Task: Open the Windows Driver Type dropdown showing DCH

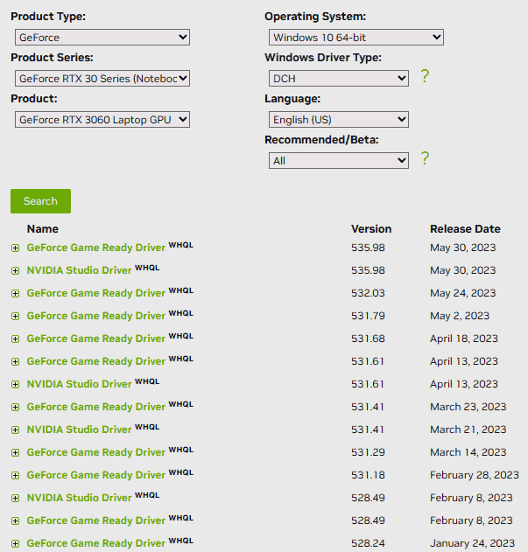Action: (338, 78)
